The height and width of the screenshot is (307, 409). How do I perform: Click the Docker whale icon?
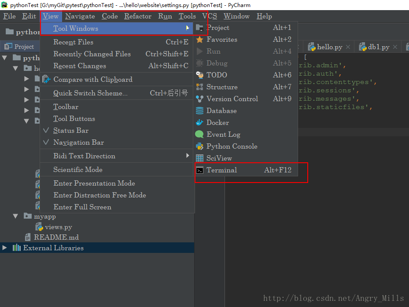coord(199,122)
